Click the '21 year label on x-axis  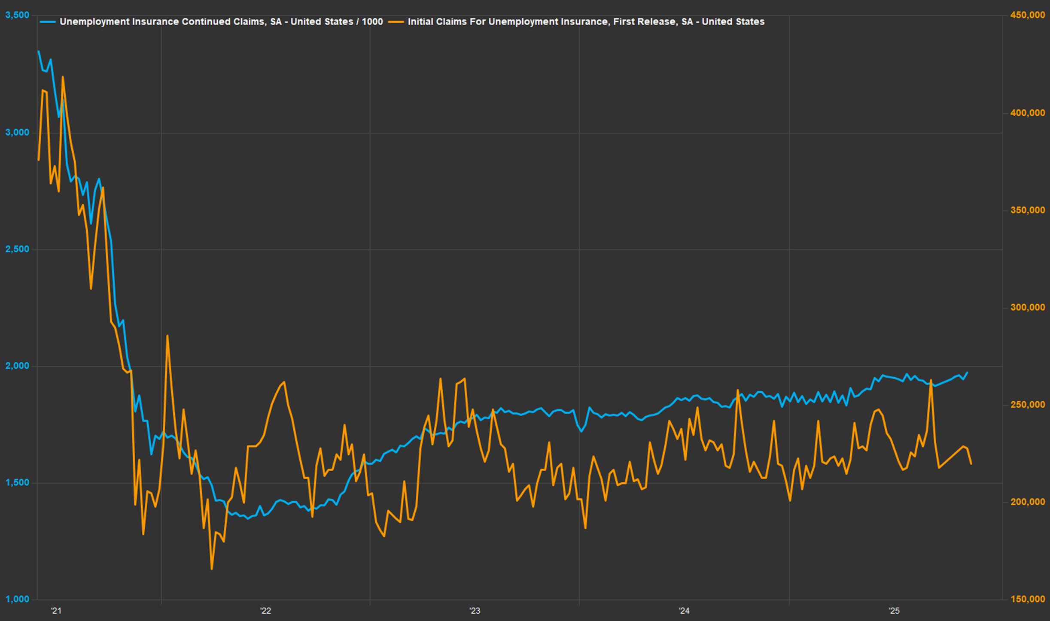56,611
